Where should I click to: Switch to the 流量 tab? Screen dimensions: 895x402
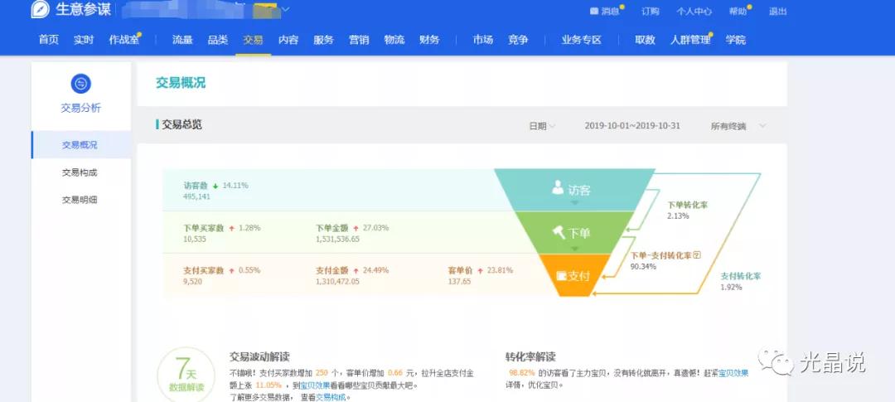pyautogui.click(x=182, y=40)
